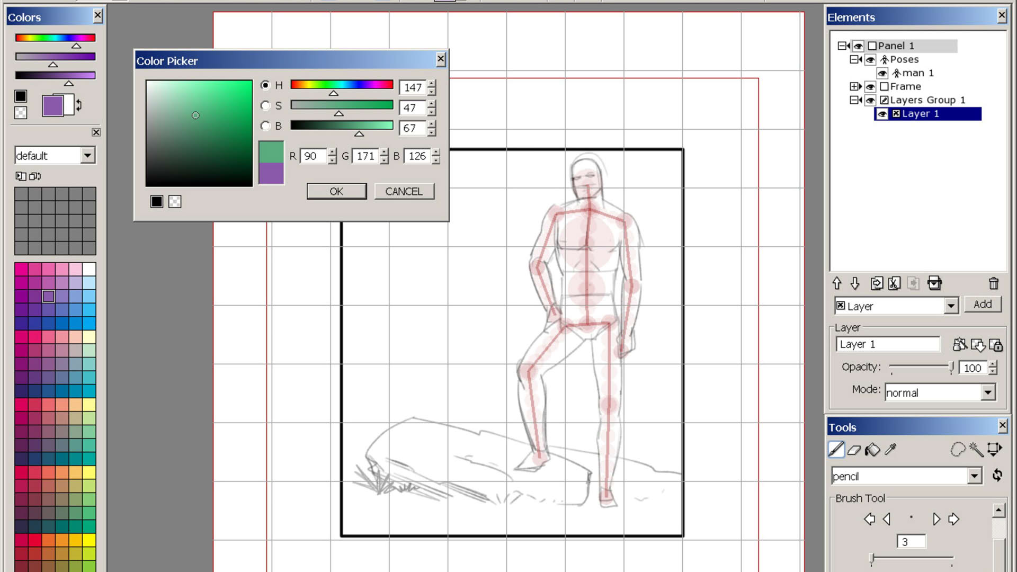Increase the H value with stepper up
The height and width of the screenshot is (572, 1017).
coord(432,83)
